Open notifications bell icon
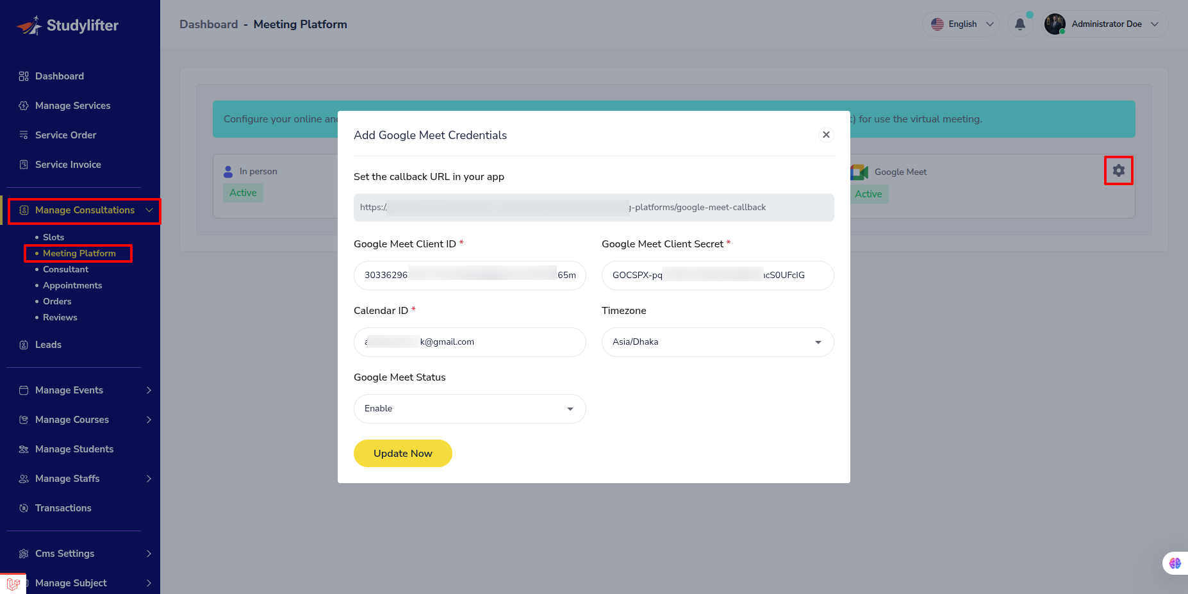1188x594 pixels. click(1020, 24)
